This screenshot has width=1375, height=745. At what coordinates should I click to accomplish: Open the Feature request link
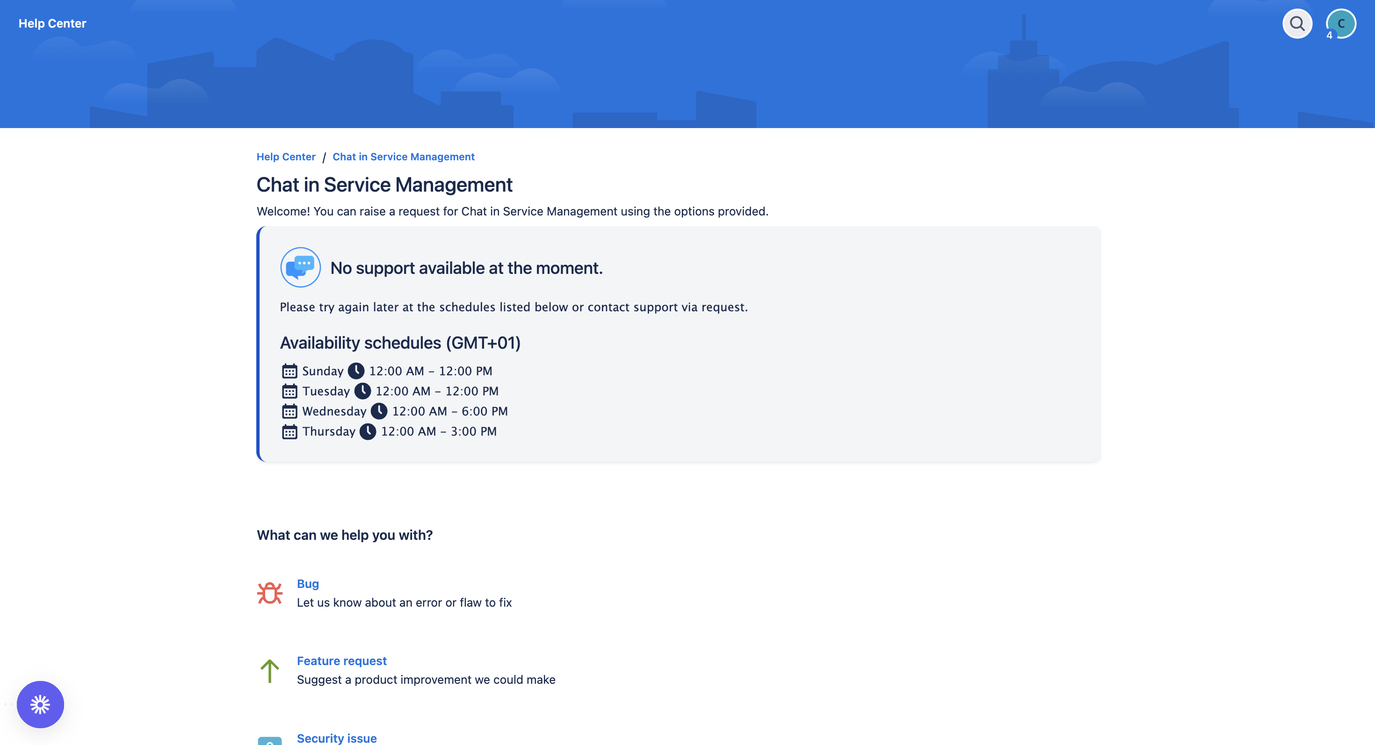click(x=341, y=661)
